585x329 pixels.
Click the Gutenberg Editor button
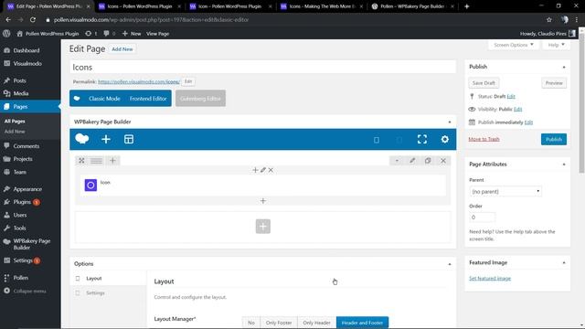coord(200,99)
